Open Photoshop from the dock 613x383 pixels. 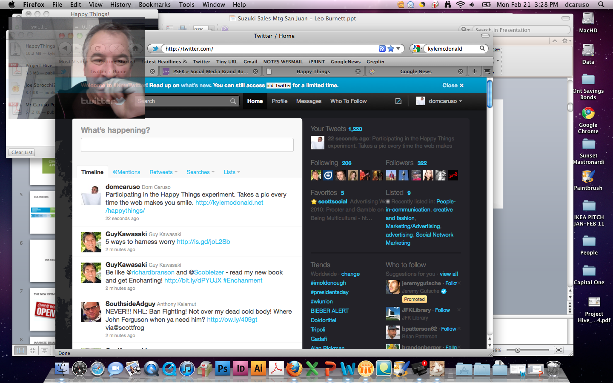coord(222,369)
